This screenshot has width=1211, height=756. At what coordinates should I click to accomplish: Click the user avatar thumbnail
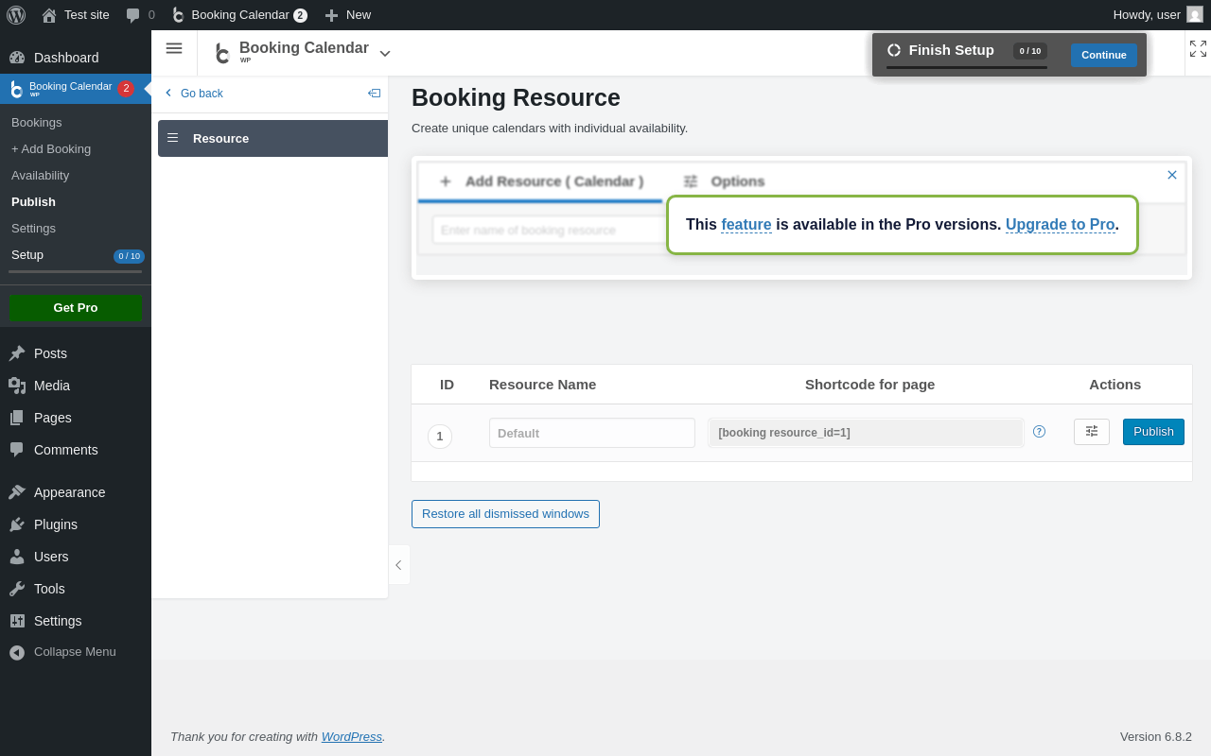1195,15
